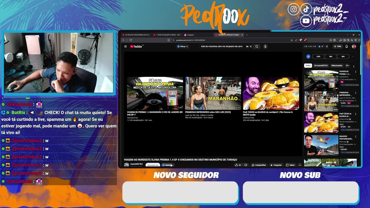Click the YouTube search magnifier button
370x208 pixels.
pos(257,47)
